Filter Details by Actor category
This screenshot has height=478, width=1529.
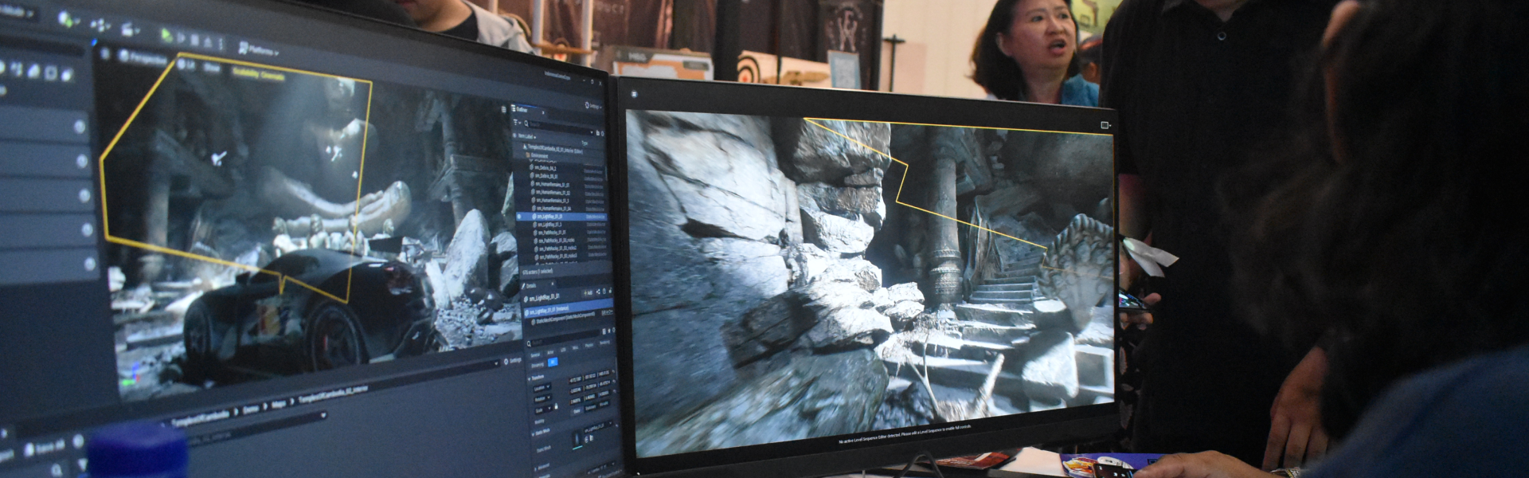[x=550, y=351]
